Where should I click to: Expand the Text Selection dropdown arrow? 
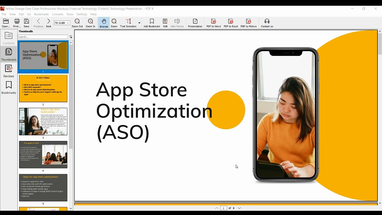[x=139, y=23]
